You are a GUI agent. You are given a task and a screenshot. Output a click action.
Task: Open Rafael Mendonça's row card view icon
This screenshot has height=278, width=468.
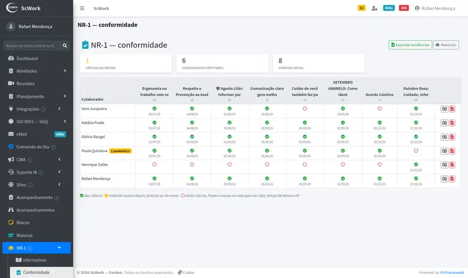[x=445, y=179]
